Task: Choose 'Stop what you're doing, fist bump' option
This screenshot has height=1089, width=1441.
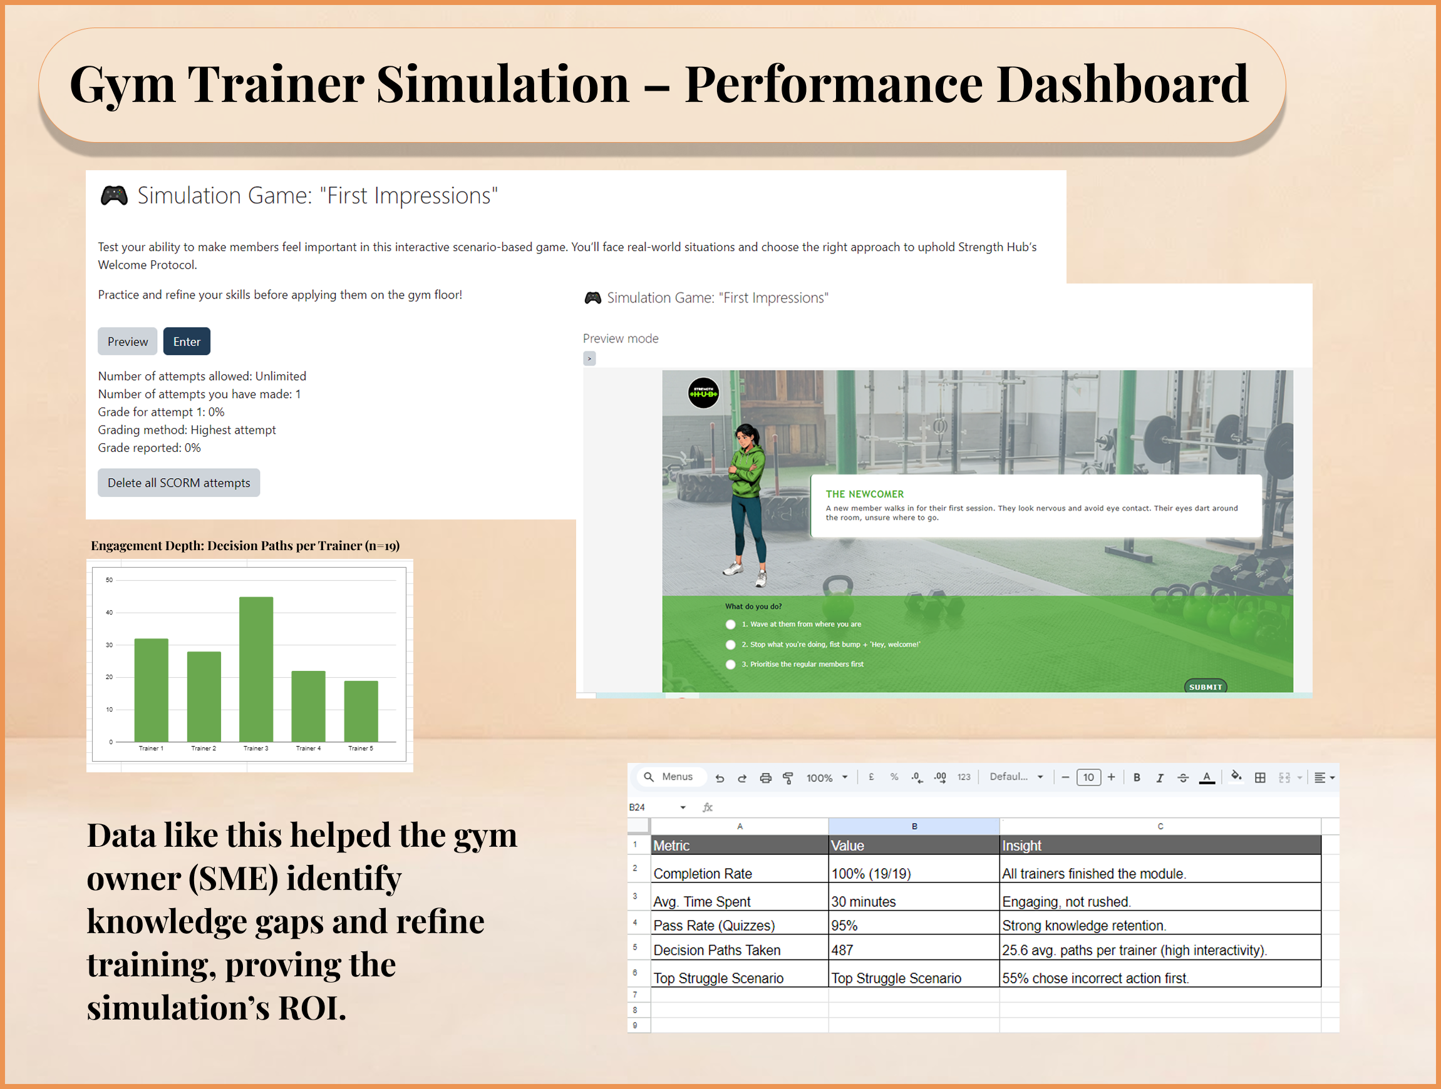Action: tap(731, 645)
